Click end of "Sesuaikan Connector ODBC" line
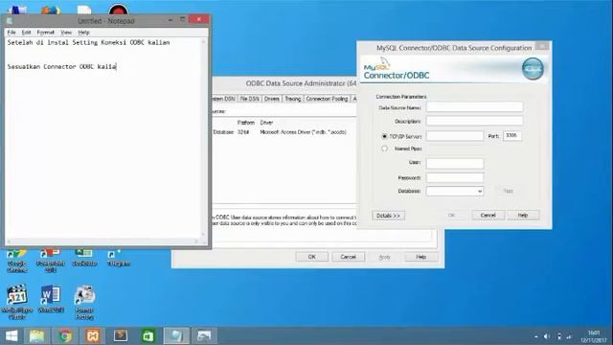 117,67
